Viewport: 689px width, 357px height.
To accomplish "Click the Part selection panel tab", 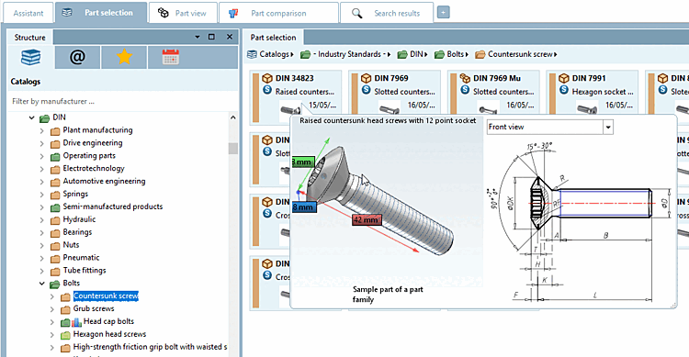I will pos(273,38).
